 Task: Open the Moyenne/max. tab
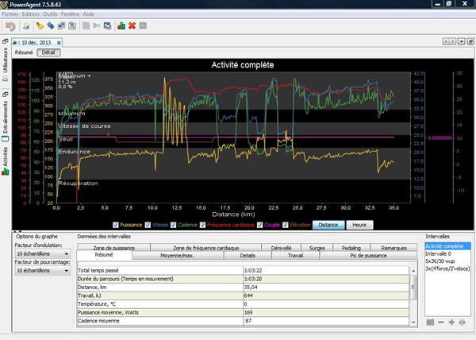click(x=177, y=256)
